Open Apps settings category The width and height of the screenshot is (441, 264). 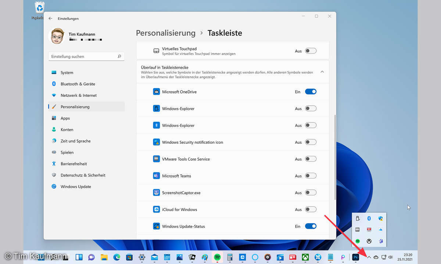(86, 118)
